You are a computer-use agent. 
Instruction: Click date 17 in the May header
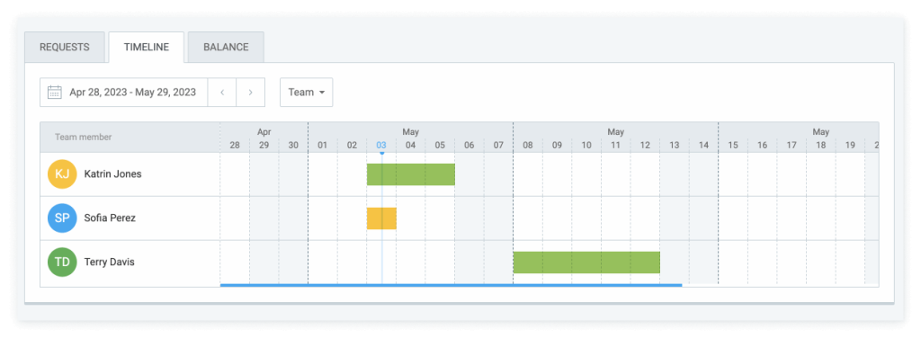791,145
